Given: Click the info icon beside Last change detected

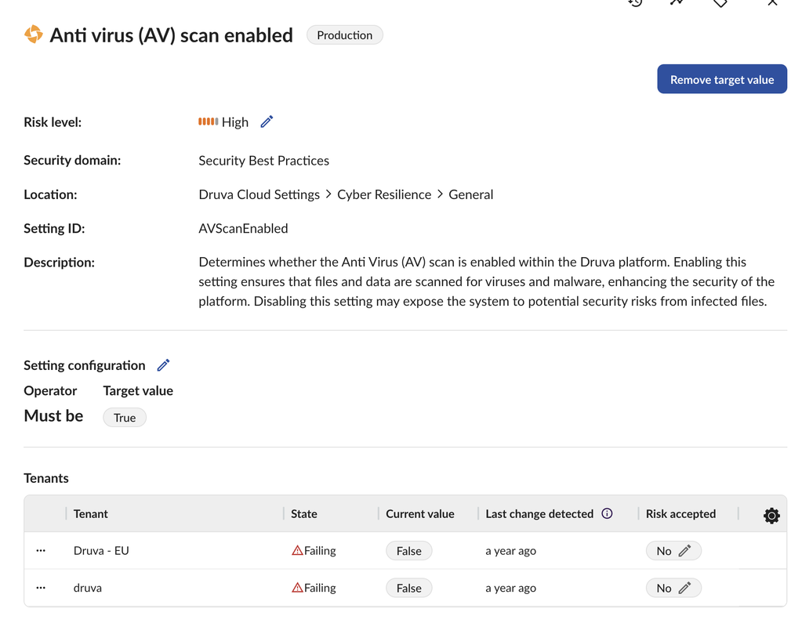Looking at the screenshot, I should [607, 513].
